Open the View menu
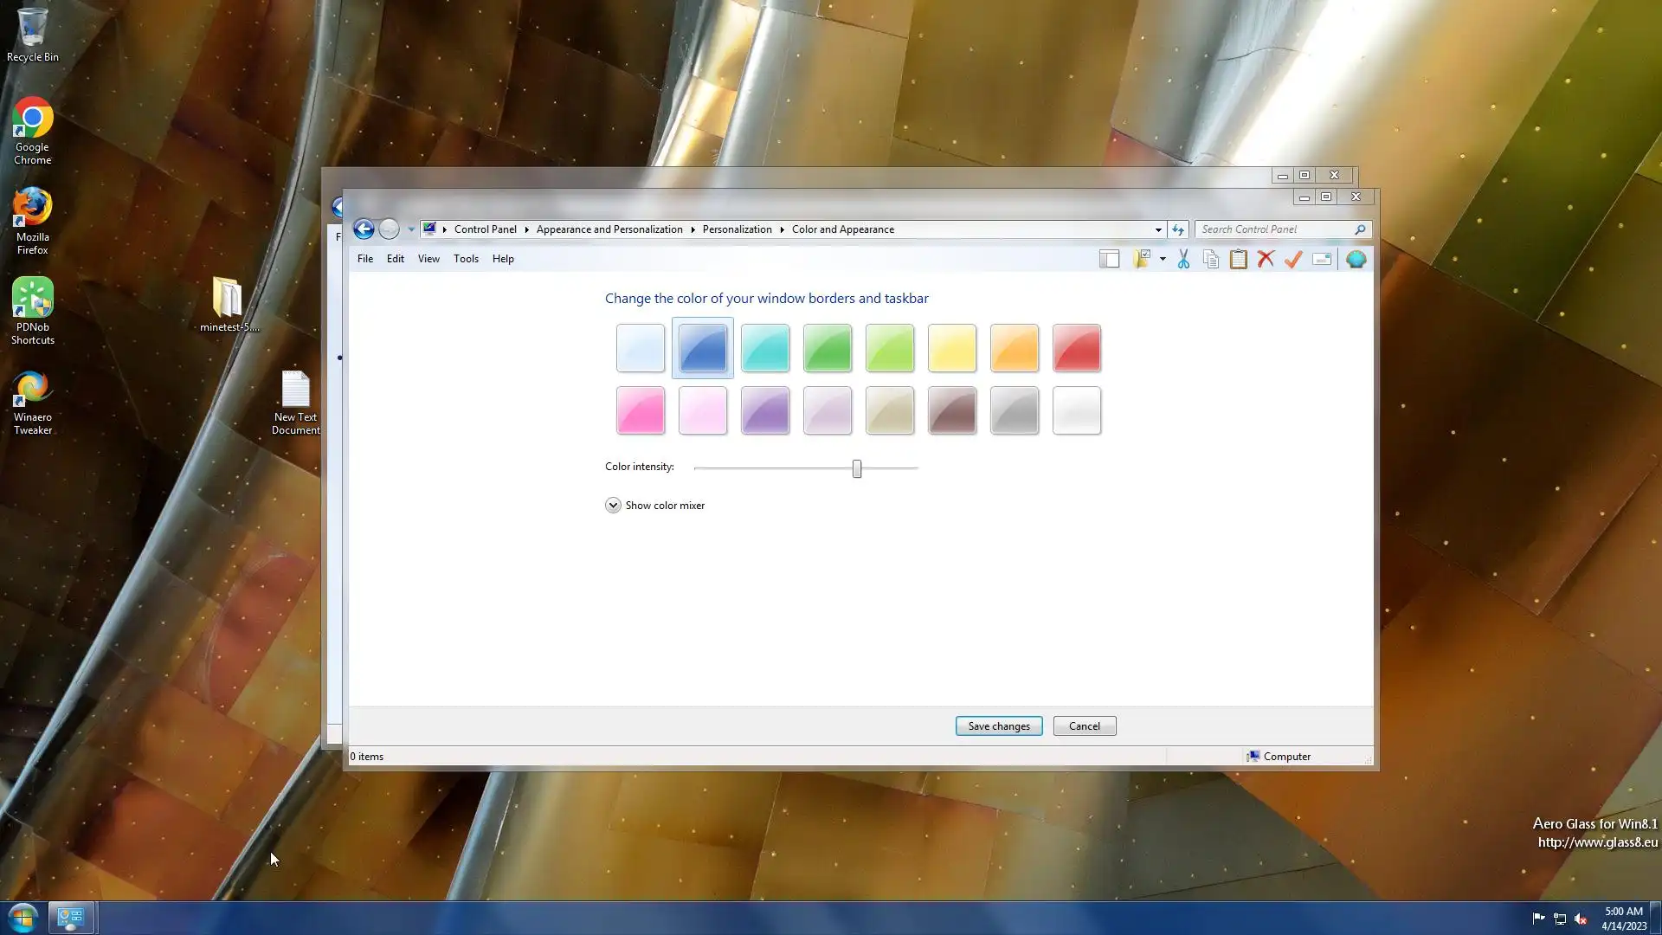This screenshot has width=1662, height=935. pos(428,259)
